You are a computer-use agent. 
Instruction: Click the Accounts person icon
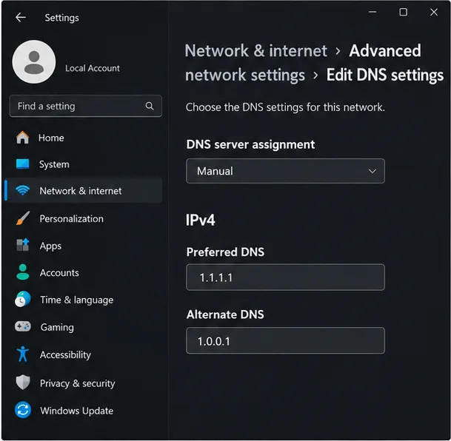[23, 272]
